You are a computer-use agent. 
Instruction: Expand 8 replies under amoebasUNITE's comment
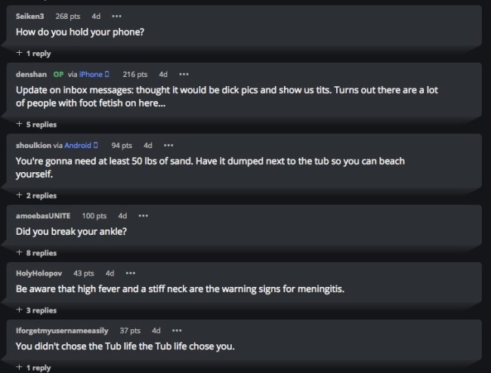[36, 253]
